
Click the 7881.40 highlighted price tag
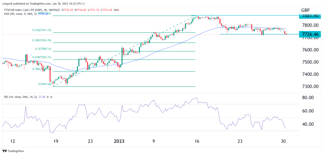point(310,15)
